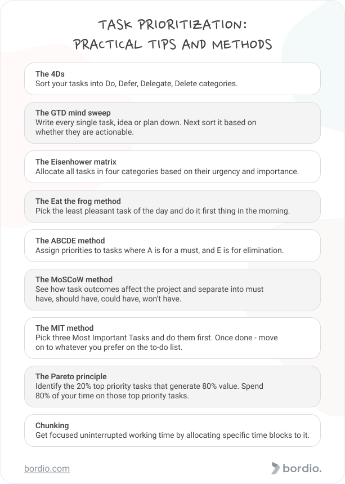The image size is (345, 484).
Task: Click the infographic main title
Action: (x=173, y=34)
